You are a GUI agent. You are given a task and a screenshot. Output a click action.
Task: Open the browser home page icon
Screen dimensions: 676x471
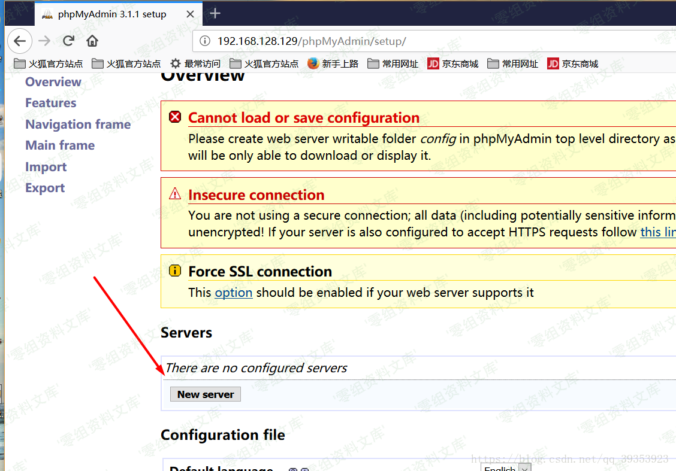(92, 41)
